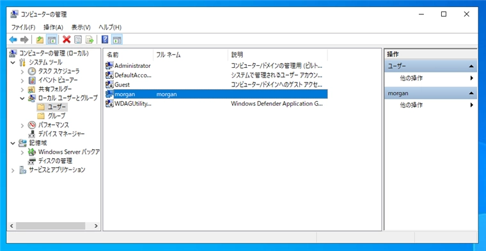The image size is (486, 251).
Task: Click the blue Help question mark icon
Action: pyautogui.click(x=105, y=40)
